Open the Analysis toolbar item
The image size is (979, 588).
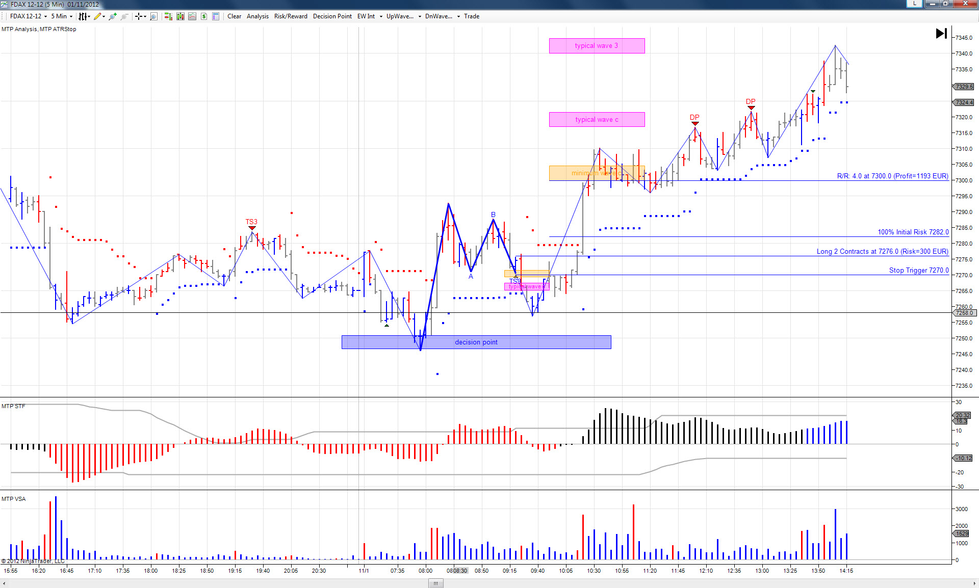point(257,16)
